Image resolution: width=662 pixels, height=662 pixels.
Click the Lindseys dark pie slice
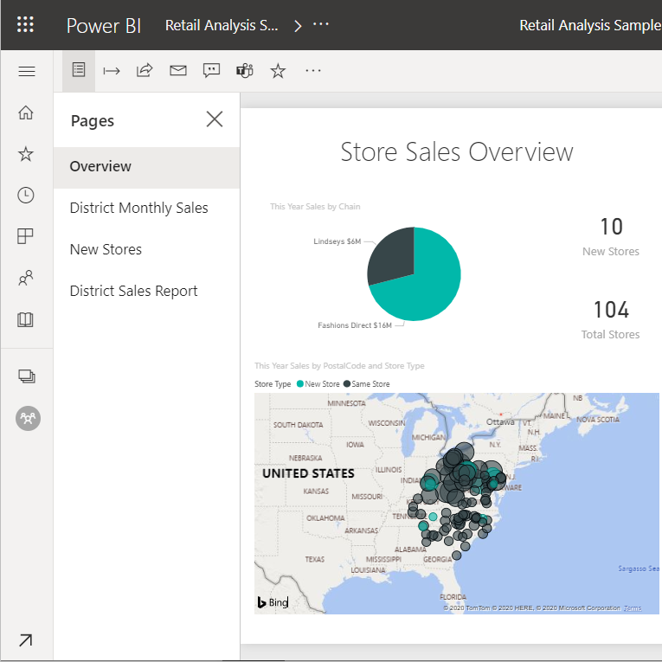(x=393, y=258)
